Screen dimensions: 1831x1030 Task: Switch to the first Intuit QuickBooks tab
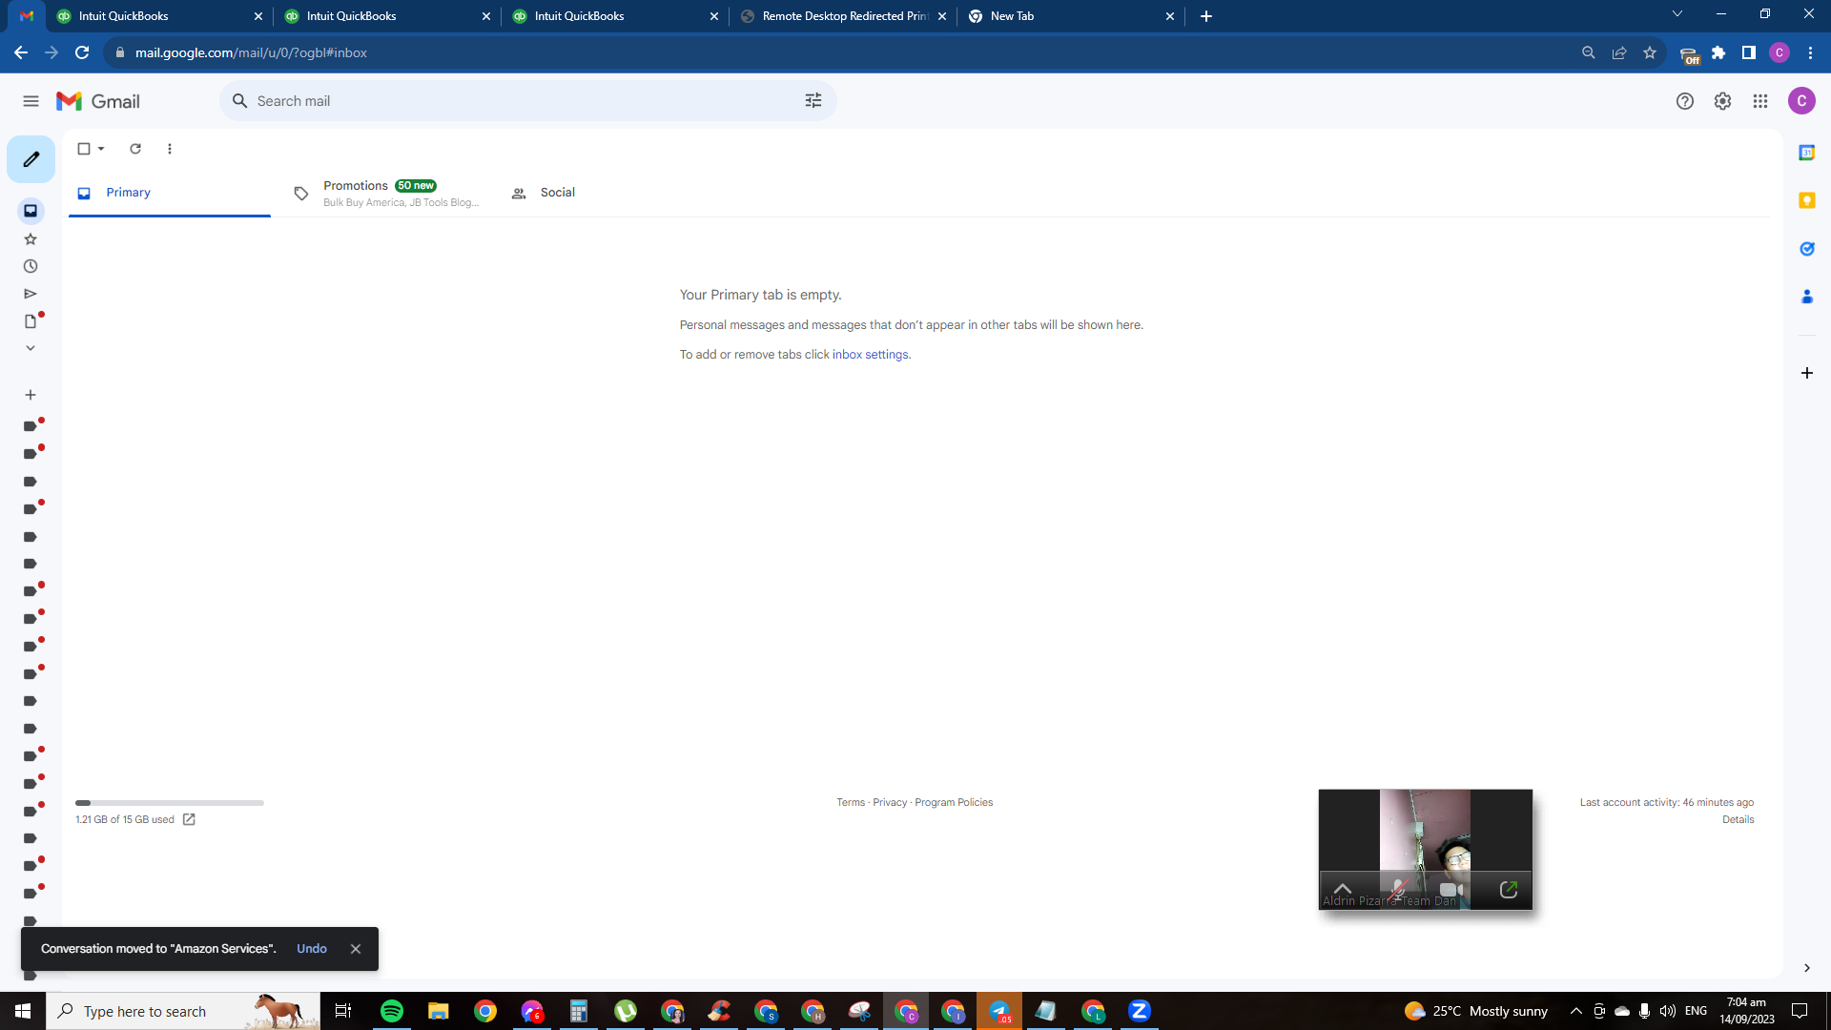(x=159, y=16)
